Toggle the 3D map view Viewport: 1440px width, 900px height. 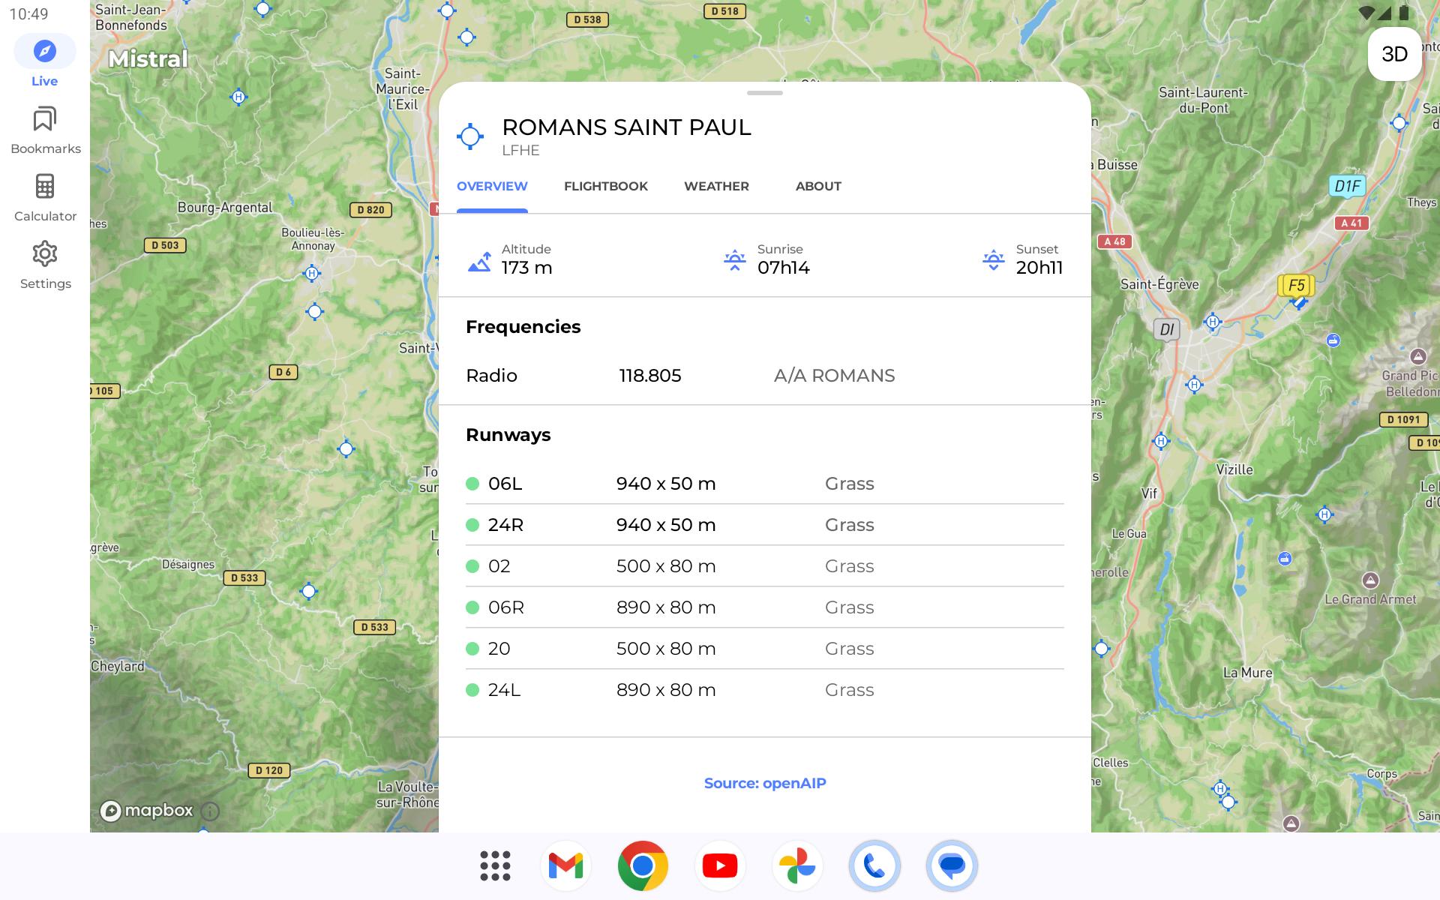tap(1394, 54)
